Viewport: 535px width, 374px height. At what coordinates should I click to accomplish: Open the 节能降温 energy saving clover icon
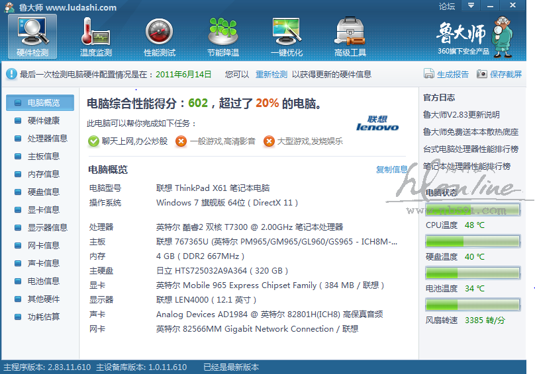point(223,36)
